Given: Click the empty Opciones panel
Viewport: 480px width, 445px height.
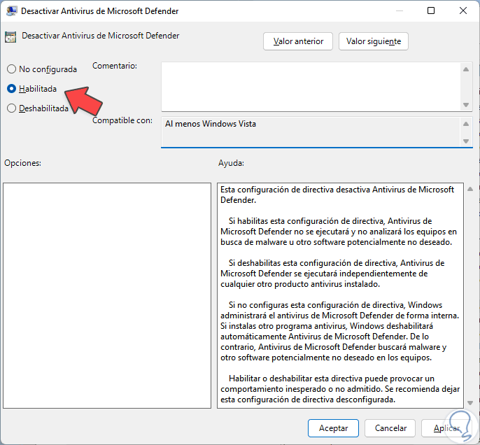Looking at the screenshot, I should pyautogui.click(x=107, y=295).
